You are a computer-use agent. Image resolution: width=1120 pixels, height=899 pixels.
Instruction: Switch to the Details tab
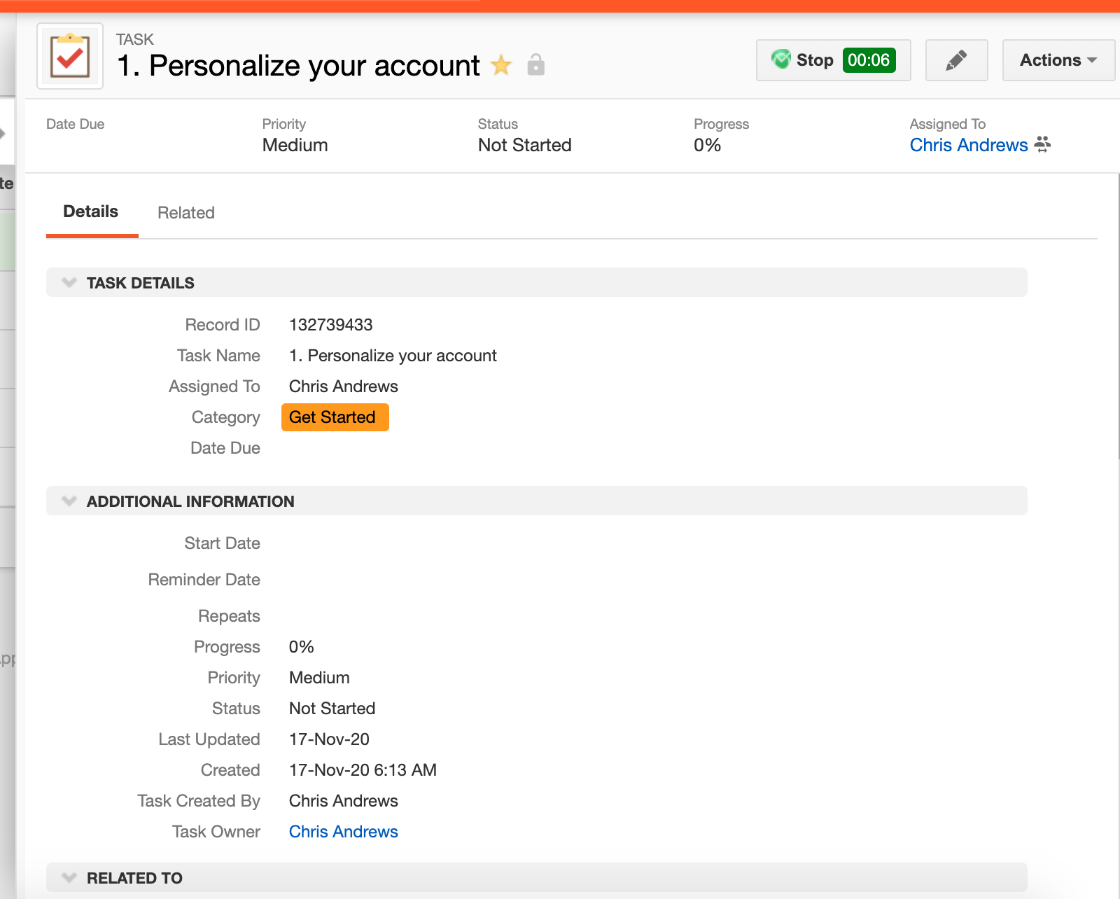point(91,211)
